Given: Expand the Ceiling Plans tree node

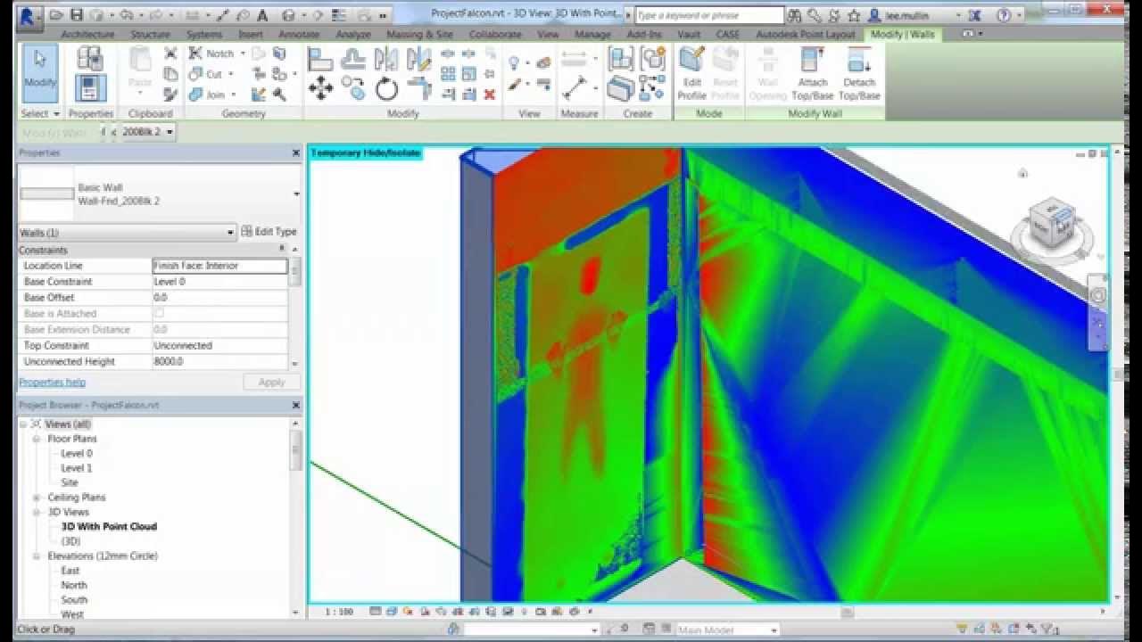Looking at the screenshot, I should pos(37,498).
